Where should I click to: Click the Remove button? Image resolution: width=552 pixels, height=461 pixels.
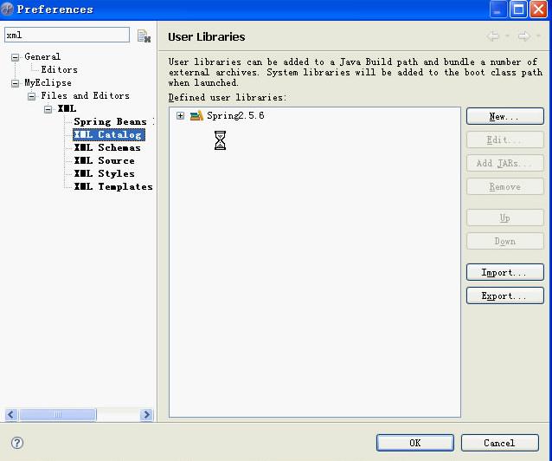504,186
